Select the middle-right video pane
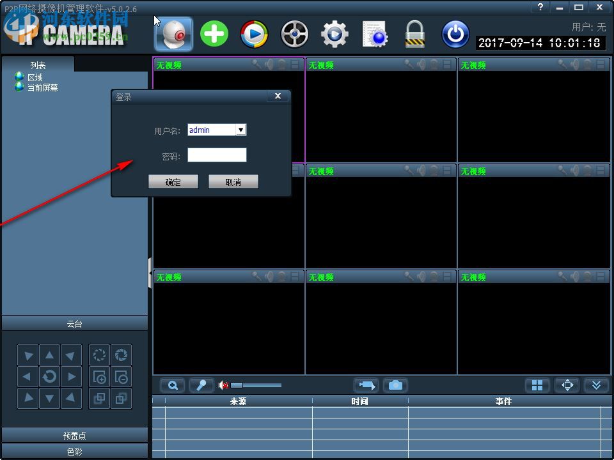The width and height of the screenshot is (614, 460). pyautogui.click(x=533, y=216)
